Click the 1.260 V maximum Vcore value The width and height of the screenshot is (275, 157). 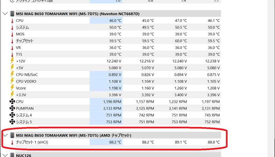pyautogui.click(x=181, y=88)
